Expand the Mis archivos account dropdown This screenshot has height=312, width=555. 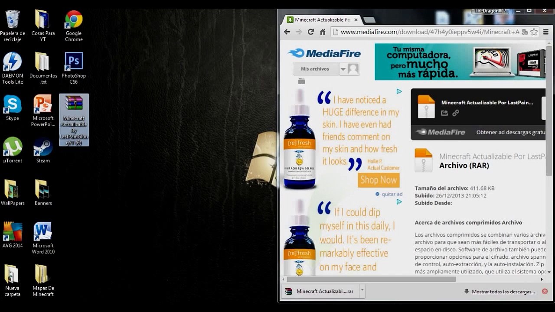tap(343, 69)
